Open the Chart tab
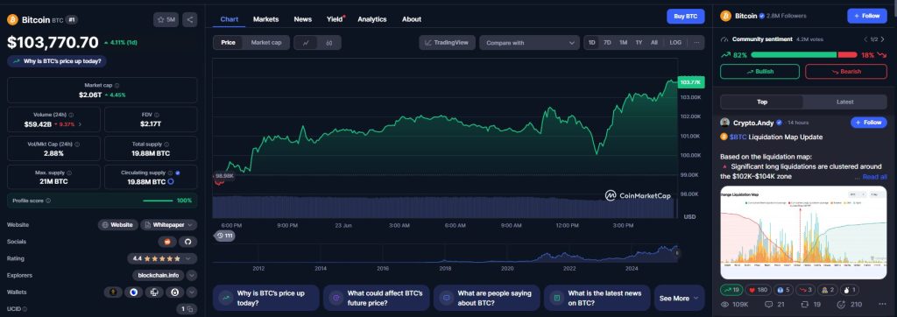897x317 pixels. [230, 19]
